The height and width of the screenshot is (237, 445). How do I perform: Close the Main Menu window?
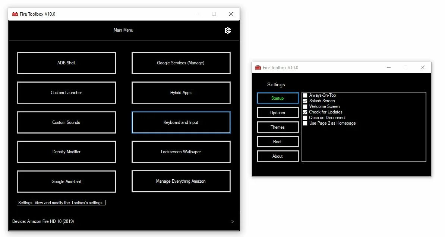pos(231,14)
